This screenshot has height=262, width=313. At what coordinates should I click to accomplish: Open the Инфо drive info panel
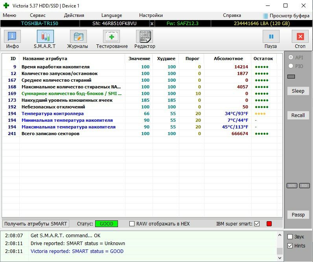click(12, 40)
